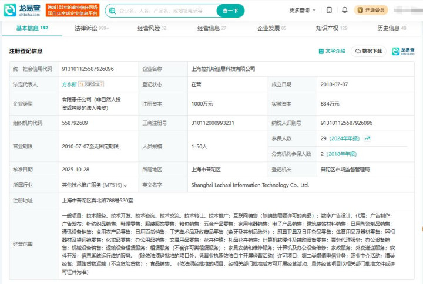Open legal representative 方永新 link
The width and height of the screenshot is (423, 284).
[69, 84]
